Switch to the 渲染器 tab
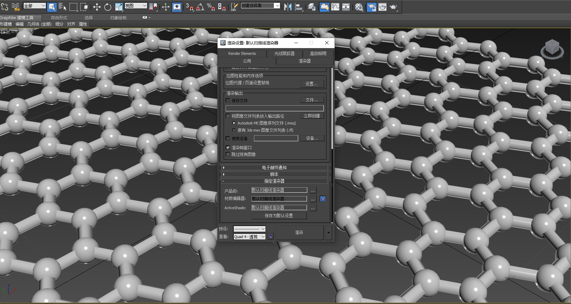The image size is (571, 304). (x=305, y=61)
